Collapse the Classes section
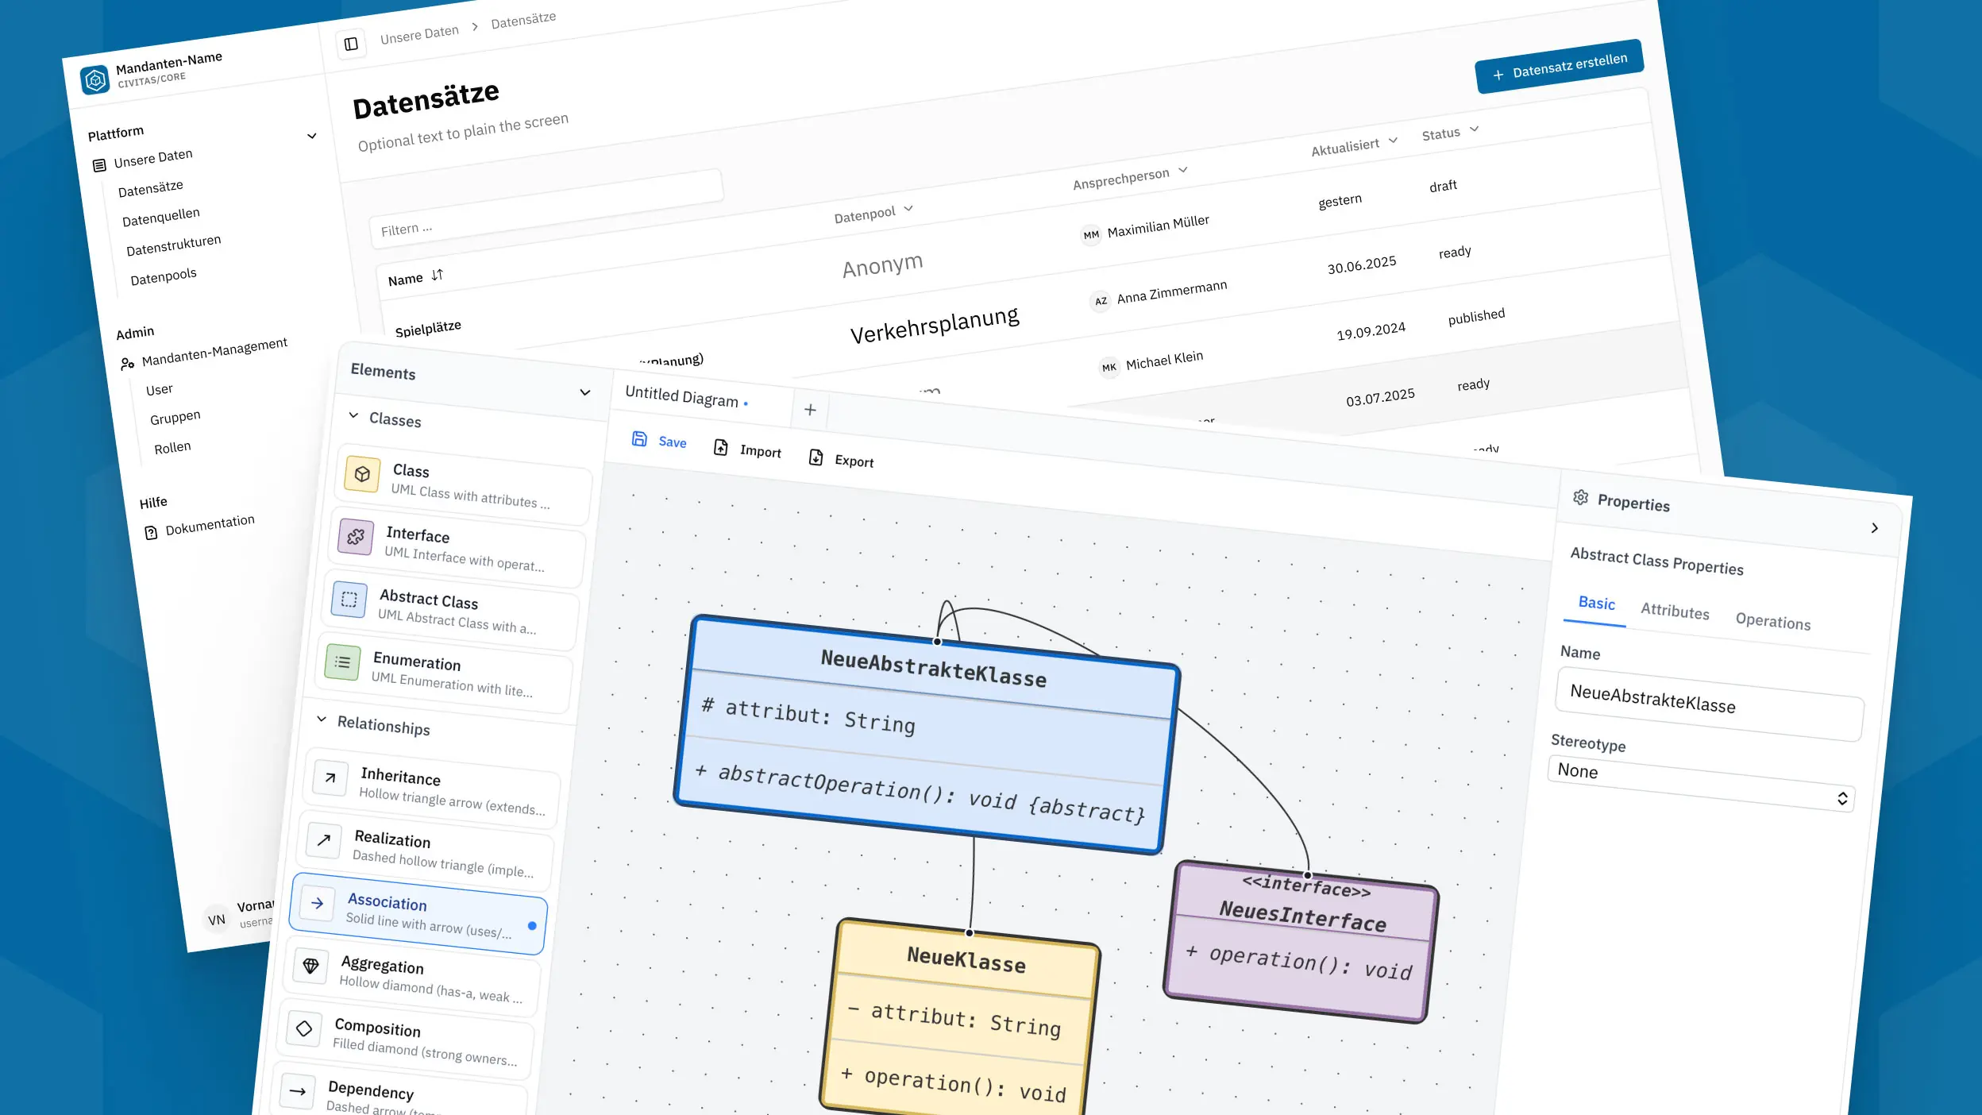Screen dimensions: 1982x1115 click(x=353, y=415)
